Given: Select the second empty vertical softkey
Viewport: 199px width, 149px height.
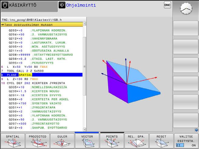Looking at the screenshot, I should click(185, 47).
